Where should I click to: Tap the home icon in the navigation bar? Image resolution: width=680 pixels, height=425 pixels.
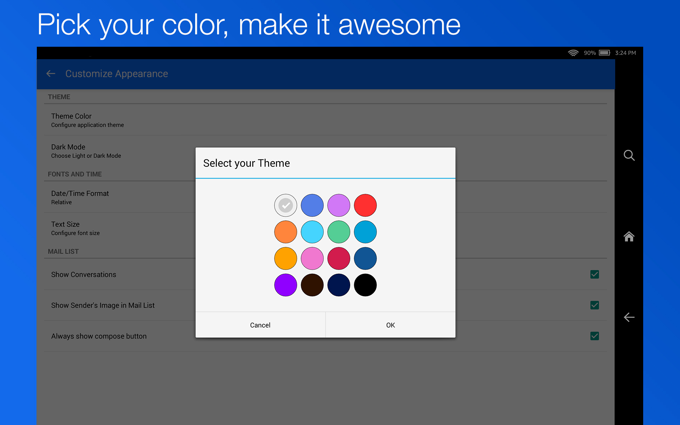coord(629,237)
